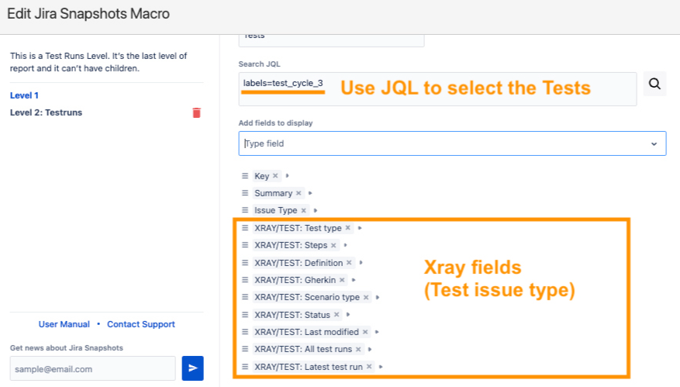Grab drag handle next to Issue Type

pos(245,210)
